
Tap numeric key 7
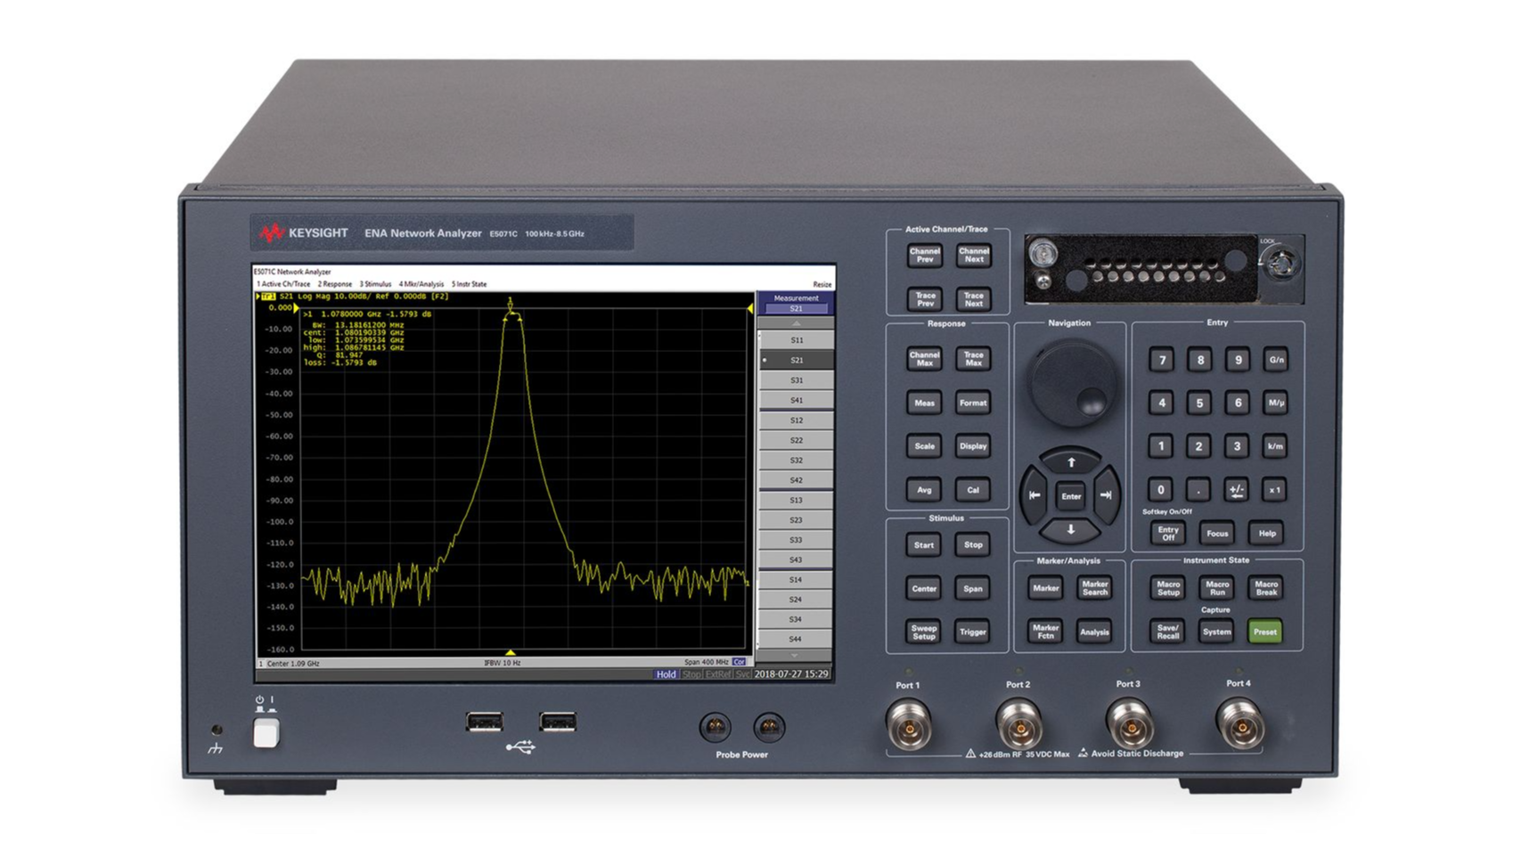point(1161,360)
